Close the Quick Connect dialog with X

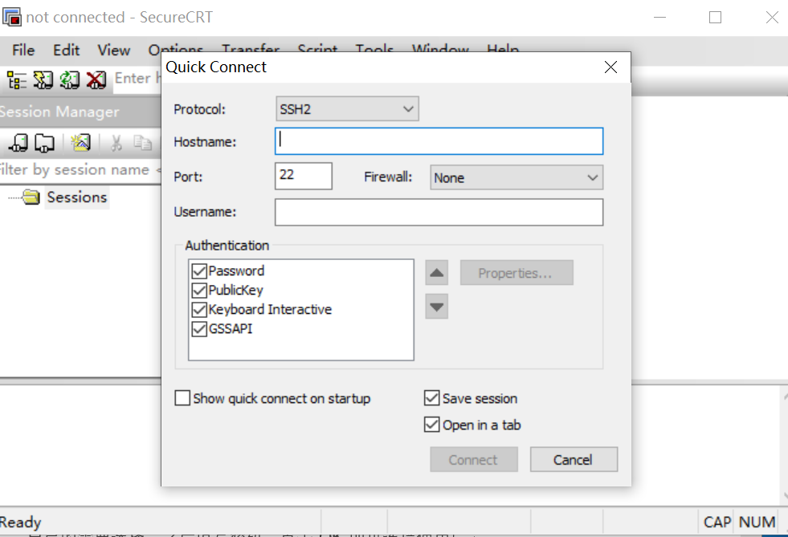coord(610,67)
